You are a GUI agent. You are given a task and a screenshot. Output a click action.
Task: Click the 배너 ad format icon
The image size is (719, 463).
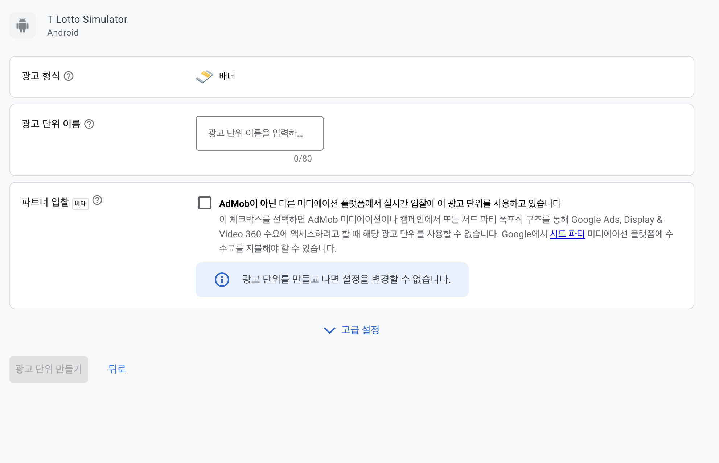pyautogui.click(x=205, y=76)
